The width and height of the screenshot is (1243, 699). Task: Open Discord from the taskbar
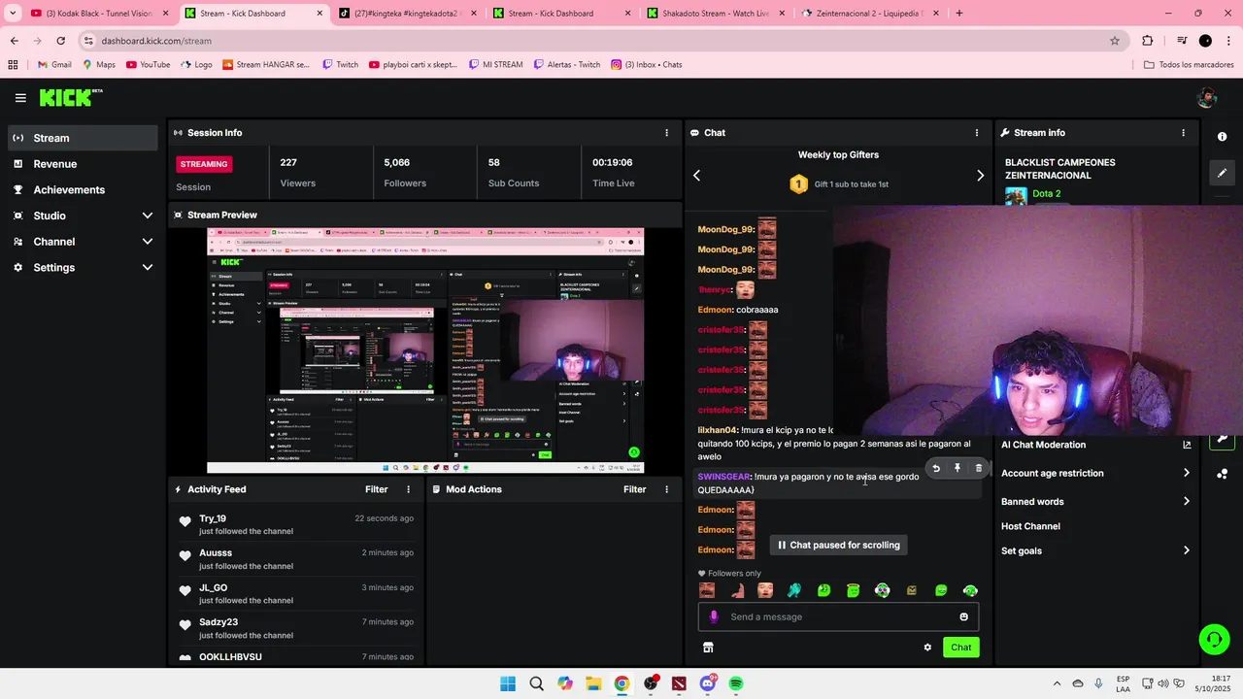[708, 683]
